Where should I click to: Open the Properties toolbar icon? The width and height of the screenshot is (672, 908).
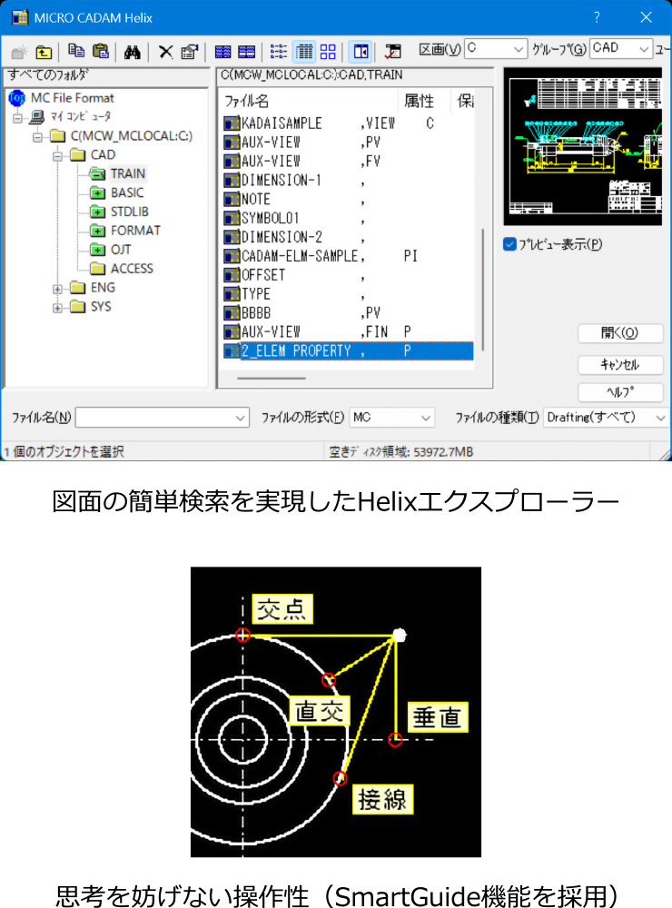click(189, 52)
